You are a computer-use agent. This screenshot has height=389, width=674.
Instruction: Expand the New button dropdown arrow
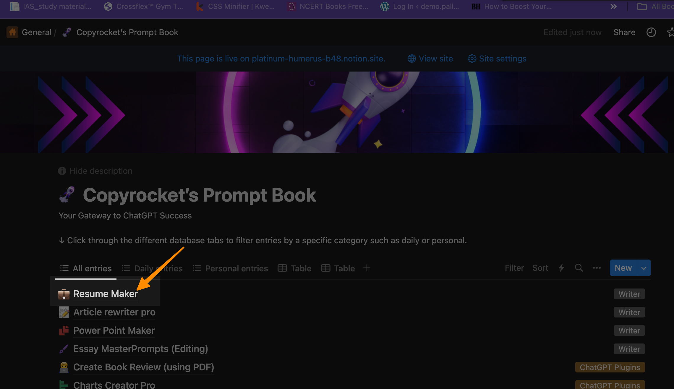tap(644, 268)
